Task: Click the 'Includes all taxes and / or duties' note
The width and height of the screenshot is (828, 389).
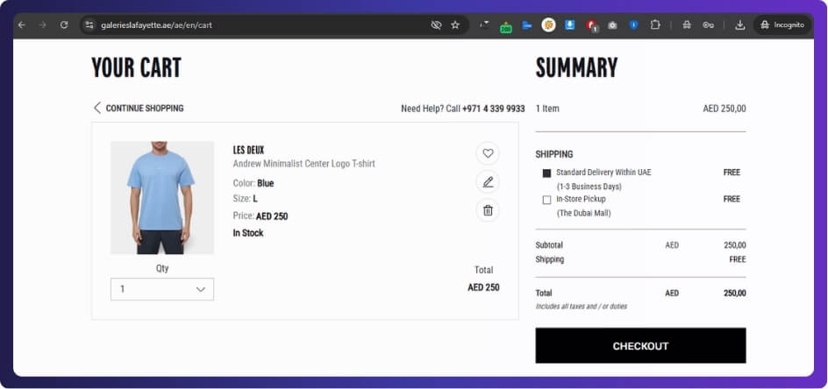Action: (x=581, y=306)
